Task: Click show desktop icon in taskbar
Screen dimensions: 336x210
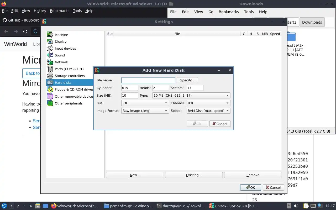Action: point(45,206)
